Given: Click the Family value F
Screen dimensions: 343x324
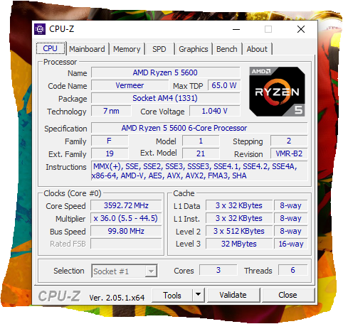Looking at the screenshot, I should click(x=110, y=141).
